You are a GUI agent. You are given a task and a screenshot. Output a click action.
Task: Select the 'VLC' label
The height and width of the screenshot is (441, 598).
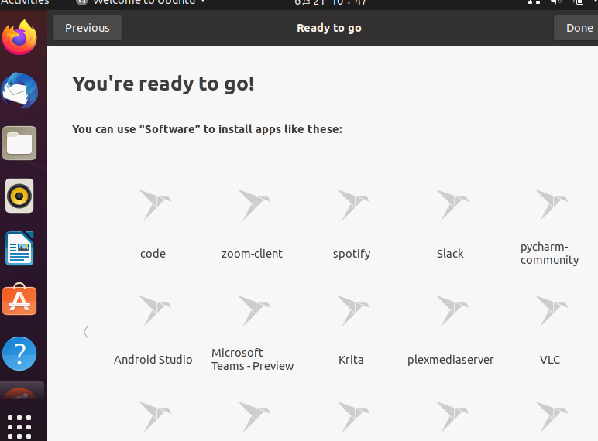click(550, 360)
